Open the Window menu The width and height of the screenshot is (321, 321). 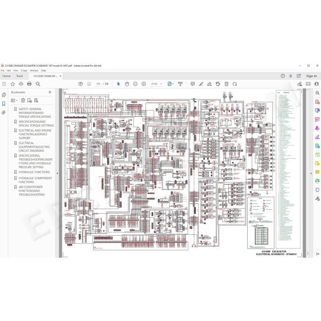click(x=34, y=71)
